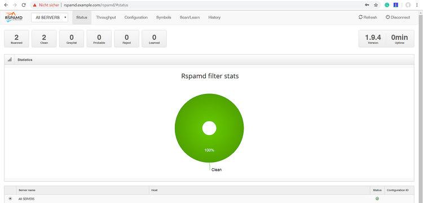Click the green status check icon
This screenshot has width=423, height=203.
click(377, 199)
